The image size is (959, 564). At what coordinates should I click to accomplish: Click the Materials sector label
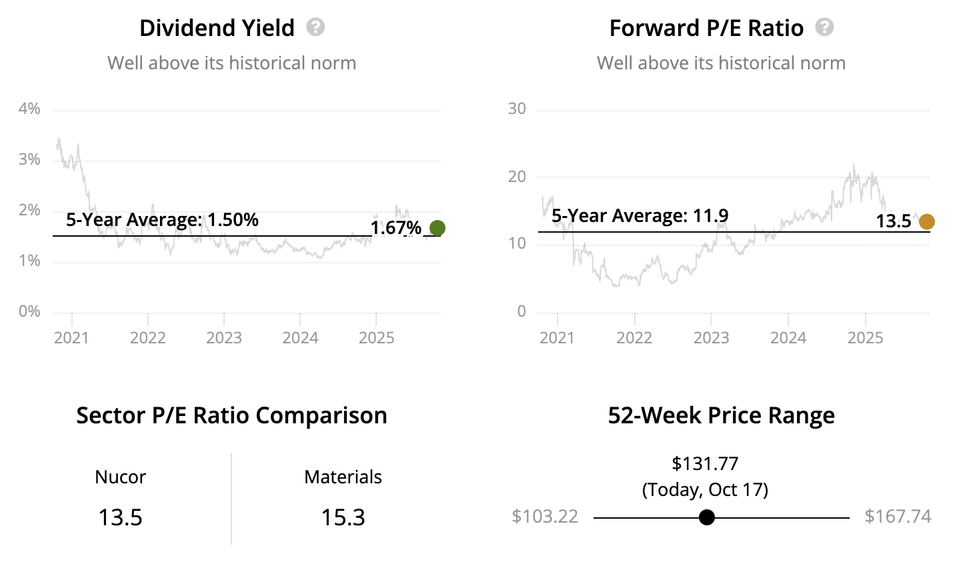[343, 477]
